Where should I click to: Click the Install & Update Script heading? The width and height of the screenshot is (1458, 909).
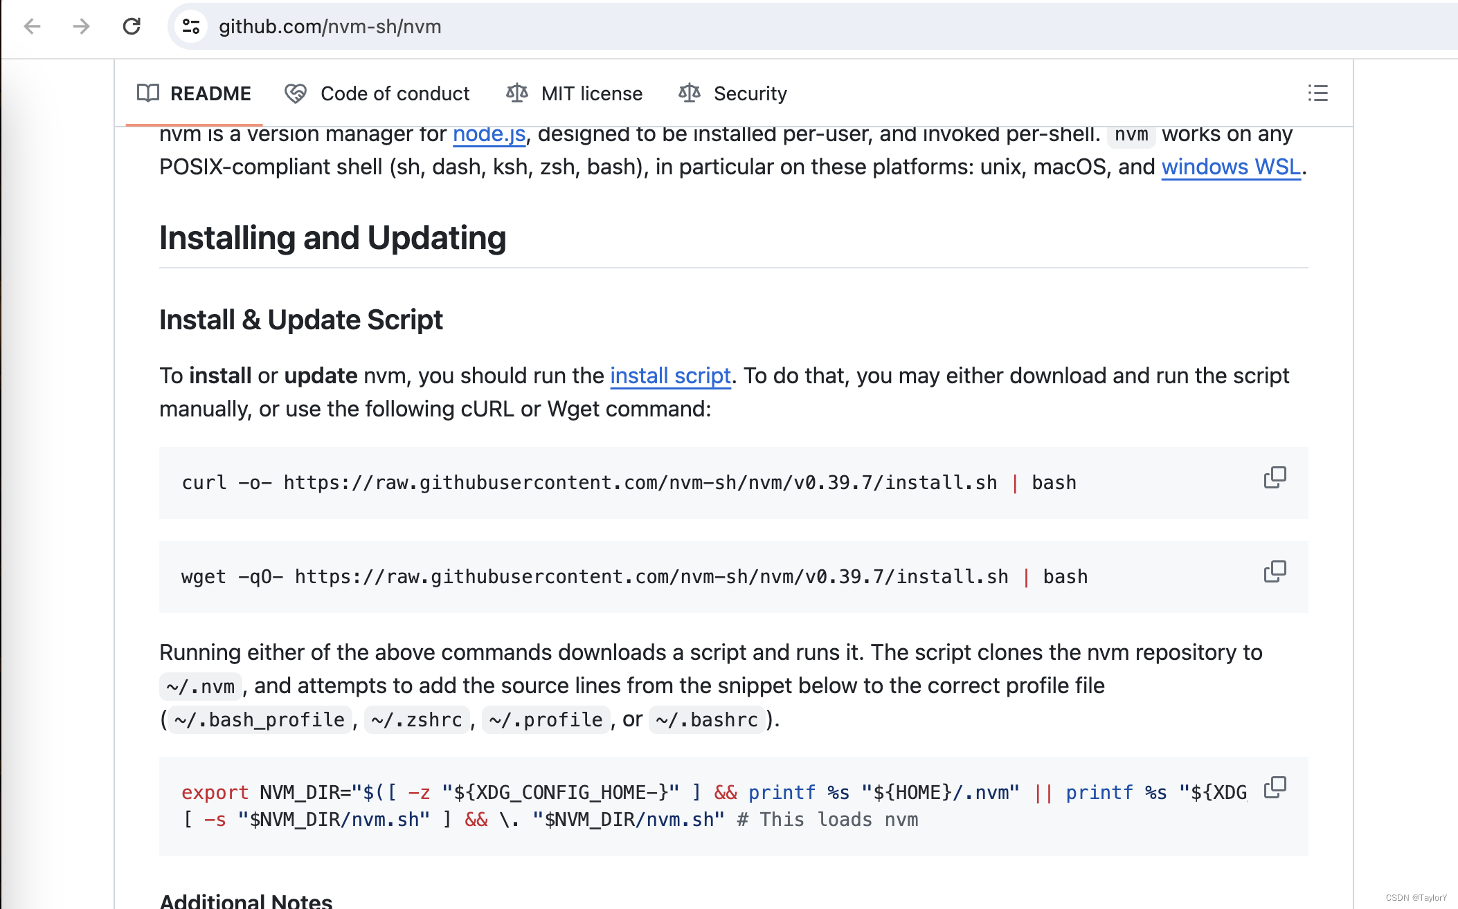300,320
